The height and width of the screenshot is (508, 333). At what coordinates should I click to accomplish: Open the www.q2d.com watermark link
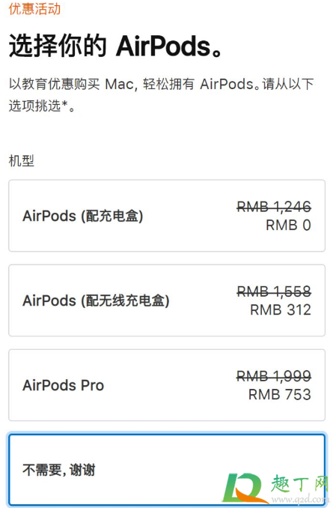[299, 498]
